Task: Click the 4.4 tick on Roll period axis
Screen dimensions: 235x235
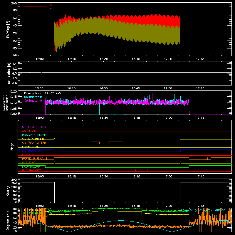Action: click(x=14, y=64)
